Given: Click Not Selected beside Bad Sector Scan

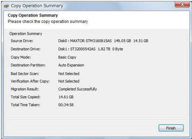Looking at the screenshot, I should 69,74.
